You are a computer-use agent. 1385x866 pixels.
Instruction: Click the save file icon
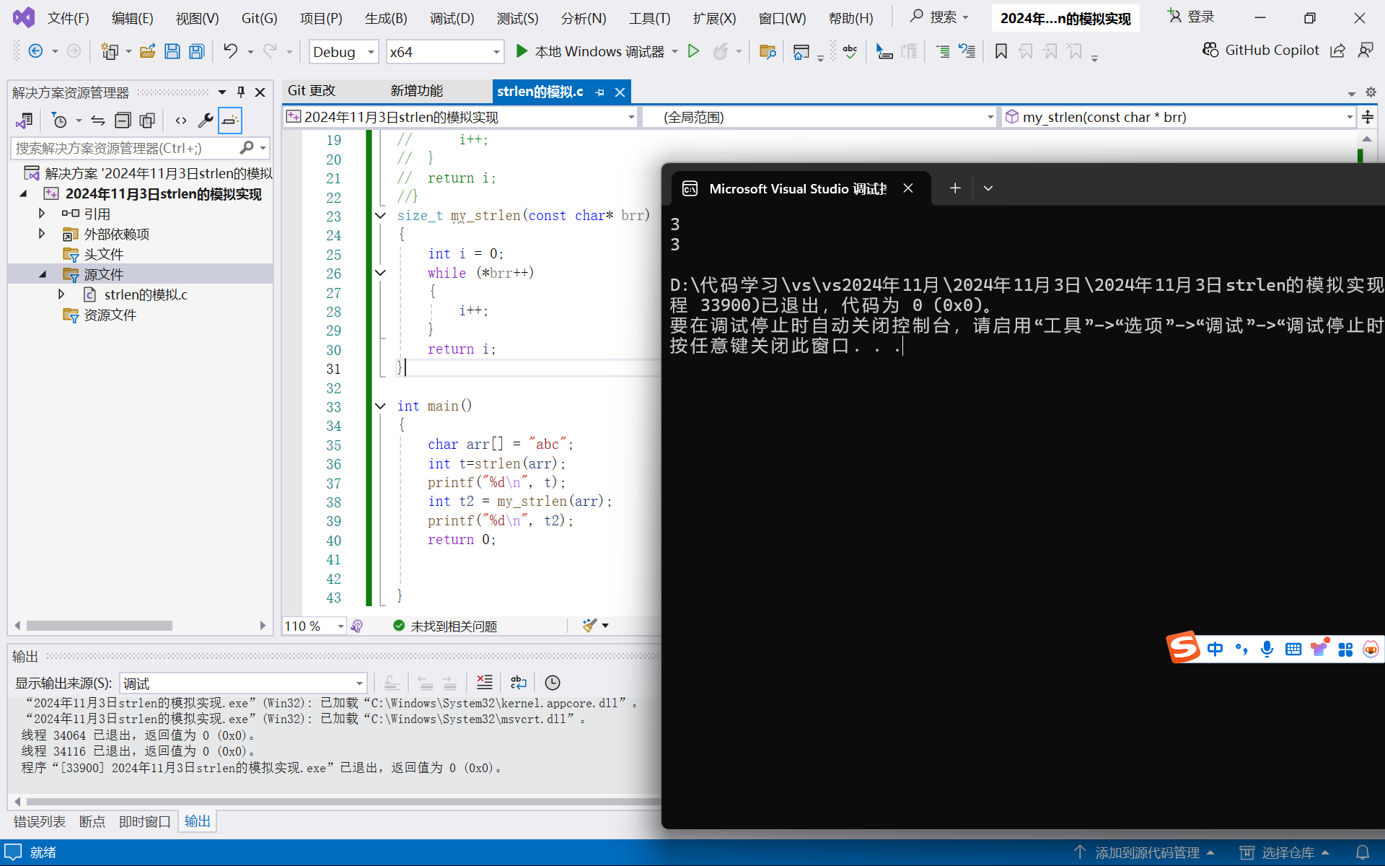pyautogui.click(x=172, y=51)
